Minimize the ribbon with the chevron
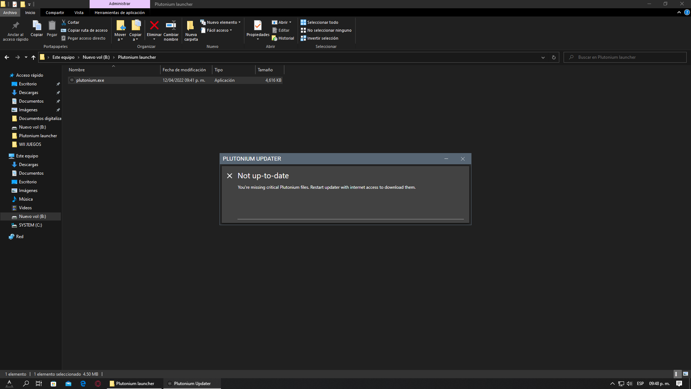Screen dimensions: 691x389 (x=679, y=12)
